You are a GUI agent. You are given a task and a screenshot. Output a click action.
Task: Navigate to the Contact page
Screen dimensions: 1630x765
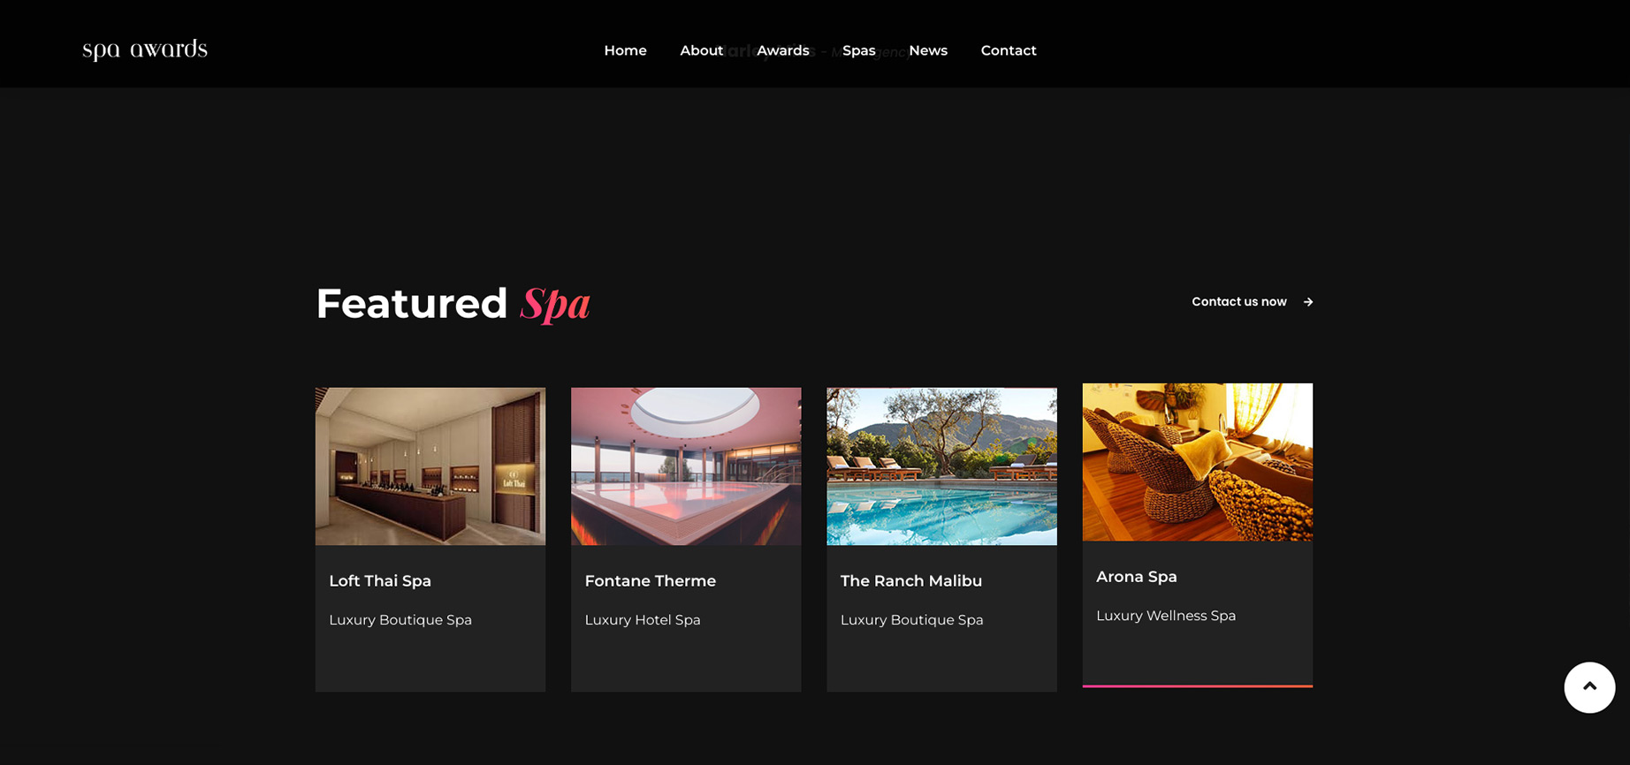coord(1009,50)
